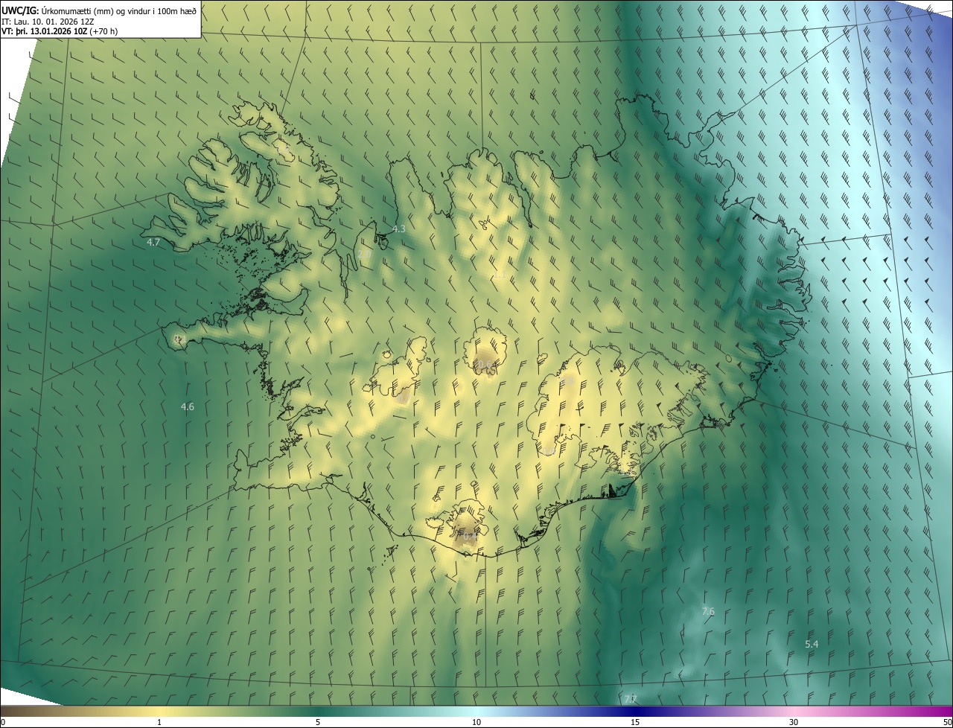The width and height of the screenshot is (953, 728).
Task: Click the 4.6 value on the map
Action: point(188,406)
